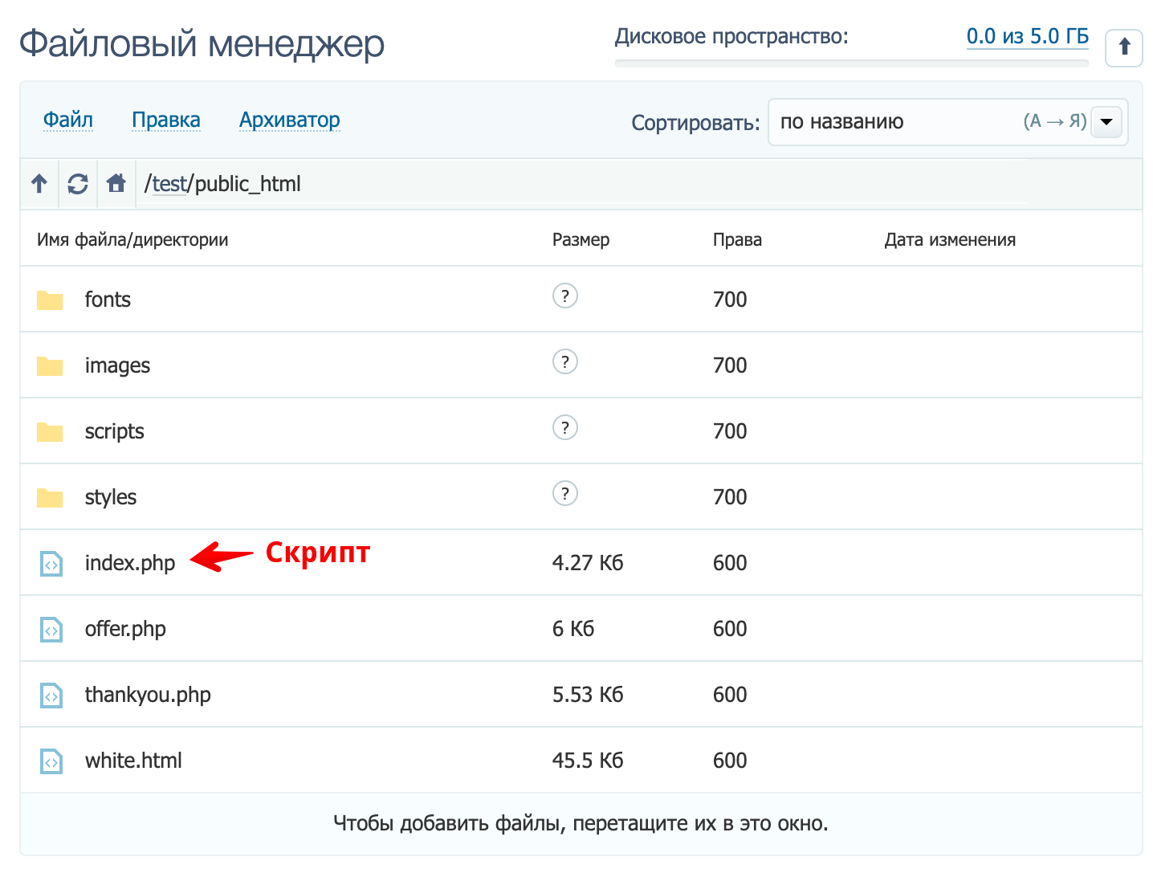Open the fonts folder icon

tap(50, 299)
